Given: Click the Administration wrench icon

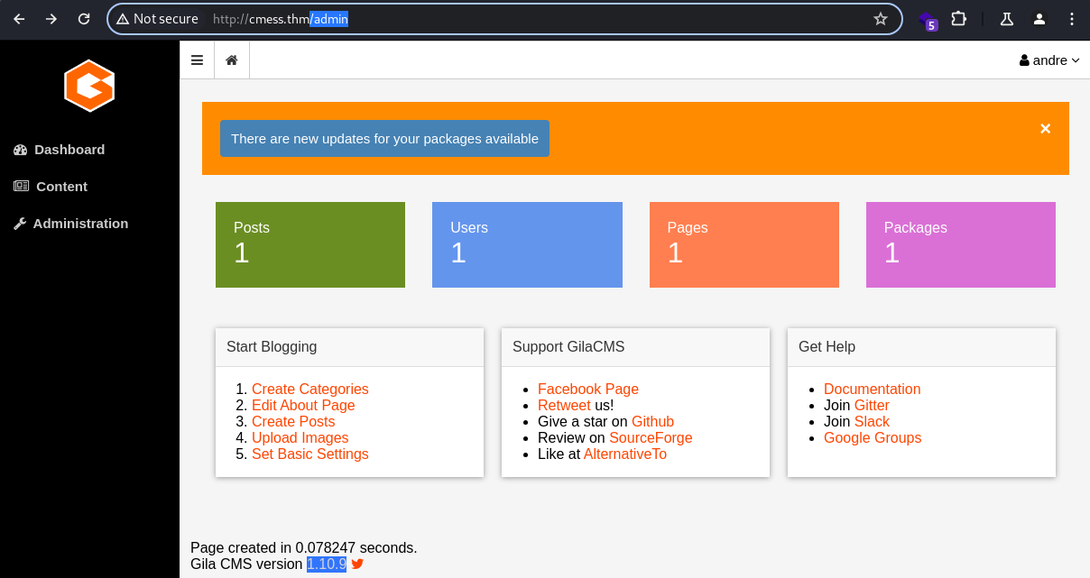Looking at the screenshot, I should [20, 224].
